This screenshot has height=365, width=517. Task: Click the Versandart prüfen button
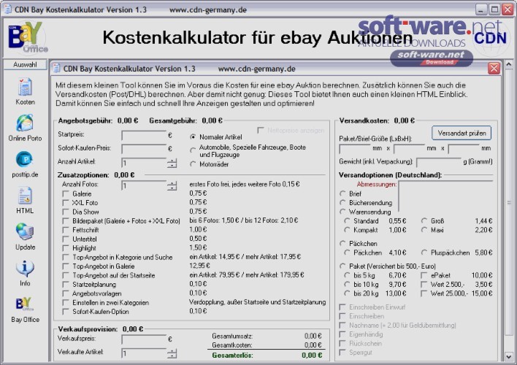462,133
